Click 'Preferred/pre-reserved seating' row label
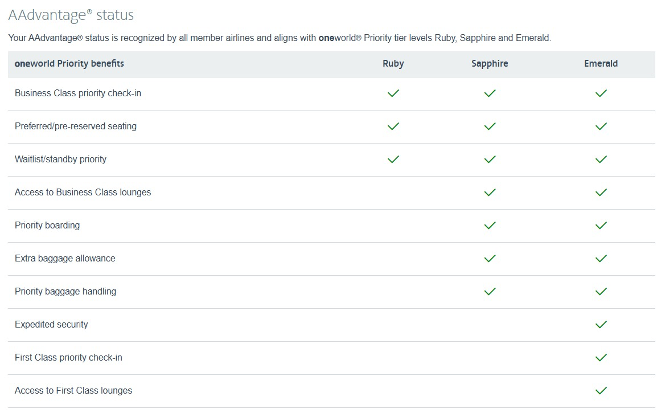 (x=75, y=126)
